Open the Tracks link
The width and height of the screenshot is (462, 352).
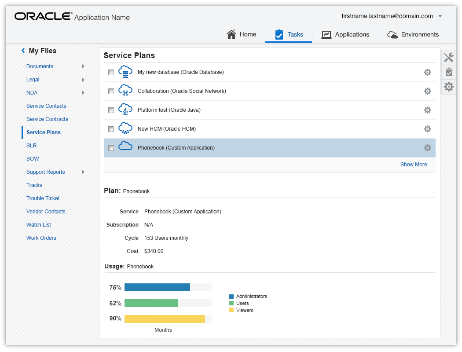click(34, 185)
